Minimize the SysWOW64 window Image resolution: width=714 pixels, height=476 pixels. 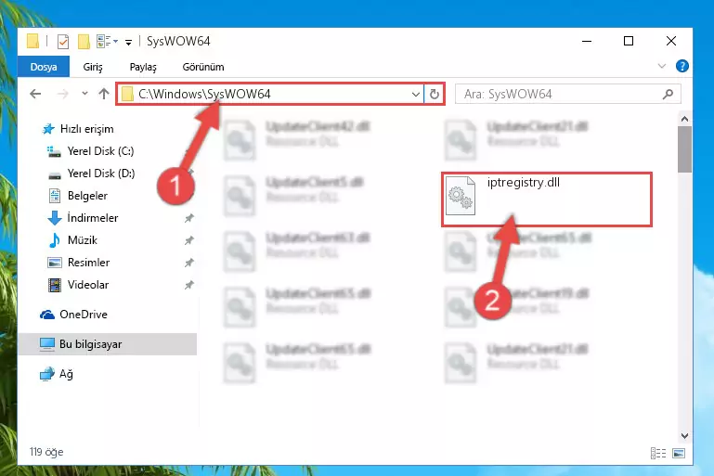[587, 42]
